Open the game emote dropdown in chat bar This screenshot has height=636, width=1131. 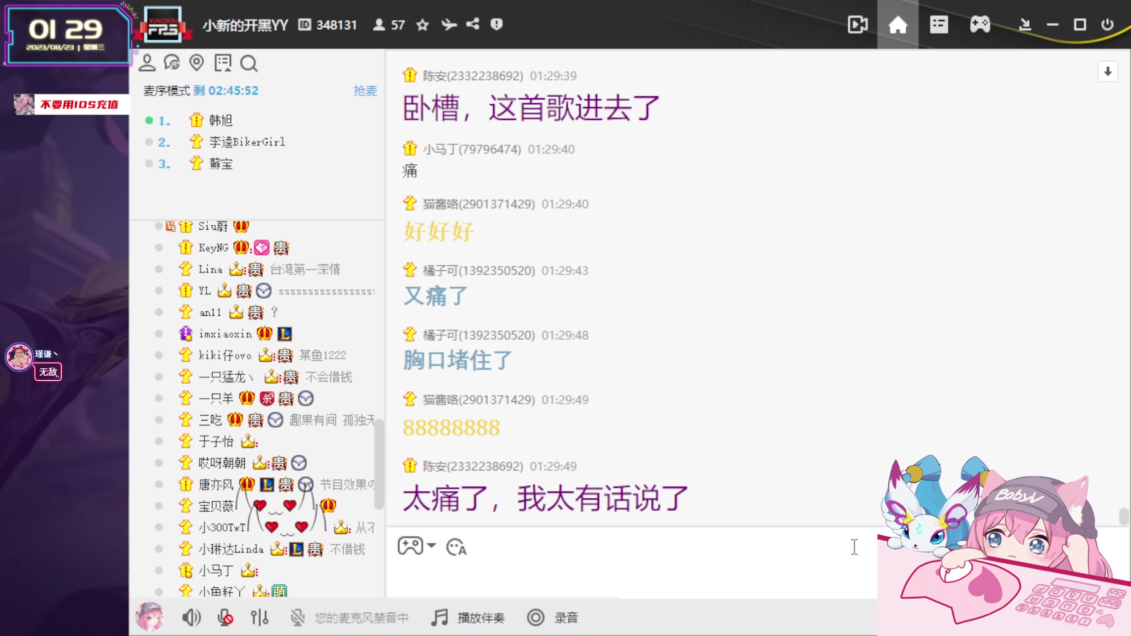[x=416, y=546]
